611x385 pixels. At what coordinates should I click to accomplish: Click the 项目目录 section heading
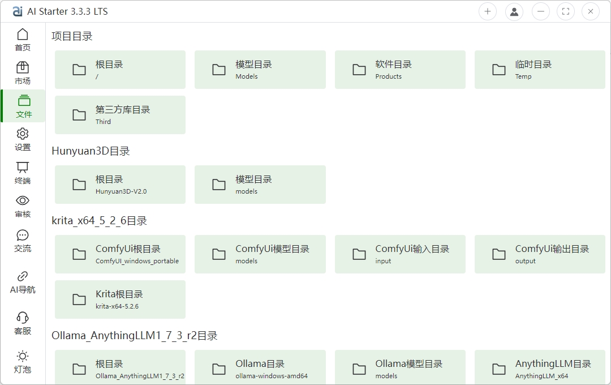pyautogui.click(x=72, y=36)
